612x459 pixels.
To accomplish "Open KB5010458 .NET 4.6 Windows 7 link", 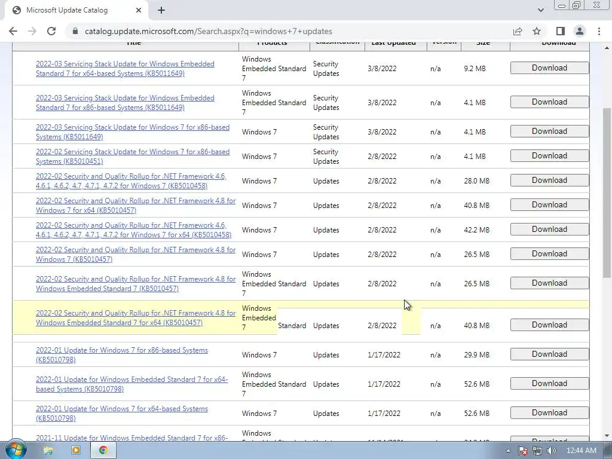I will coord(131,180).
